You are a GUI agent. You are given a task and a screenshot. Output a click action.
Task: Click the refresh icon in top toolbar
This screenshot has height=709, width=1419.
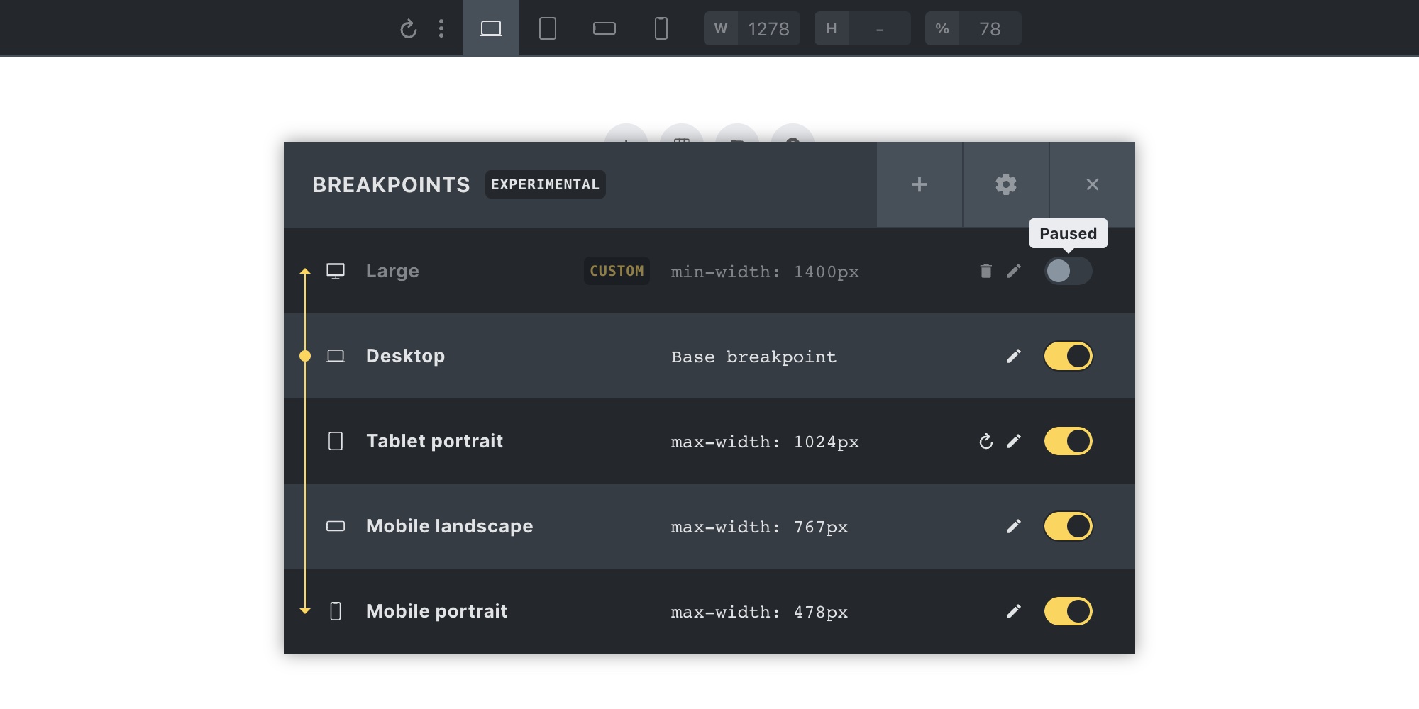coord(408,29)
